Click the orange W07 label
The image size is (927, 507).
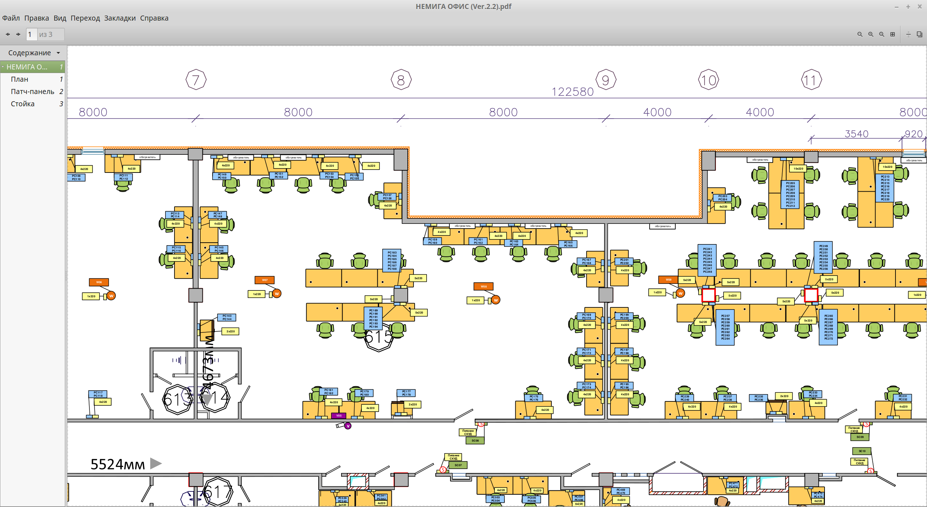click(265, 280)
